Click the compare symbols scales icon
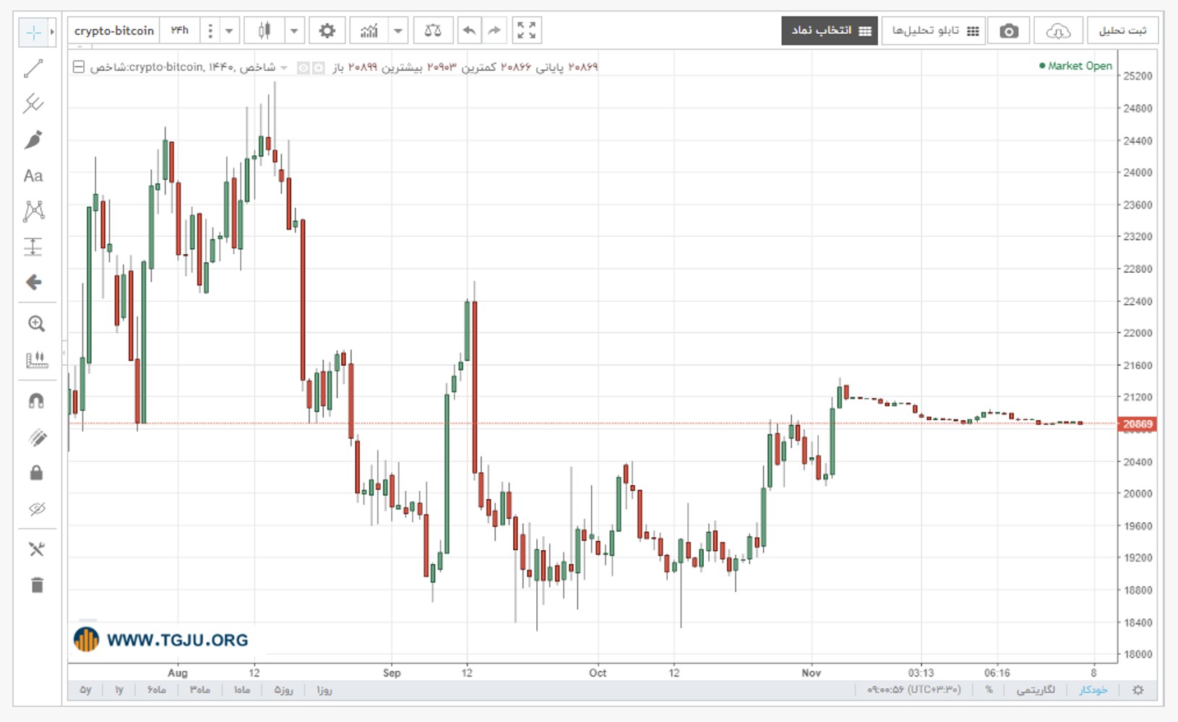The image size is (1178, 722). pyautogui.click(x=433, y=31)
